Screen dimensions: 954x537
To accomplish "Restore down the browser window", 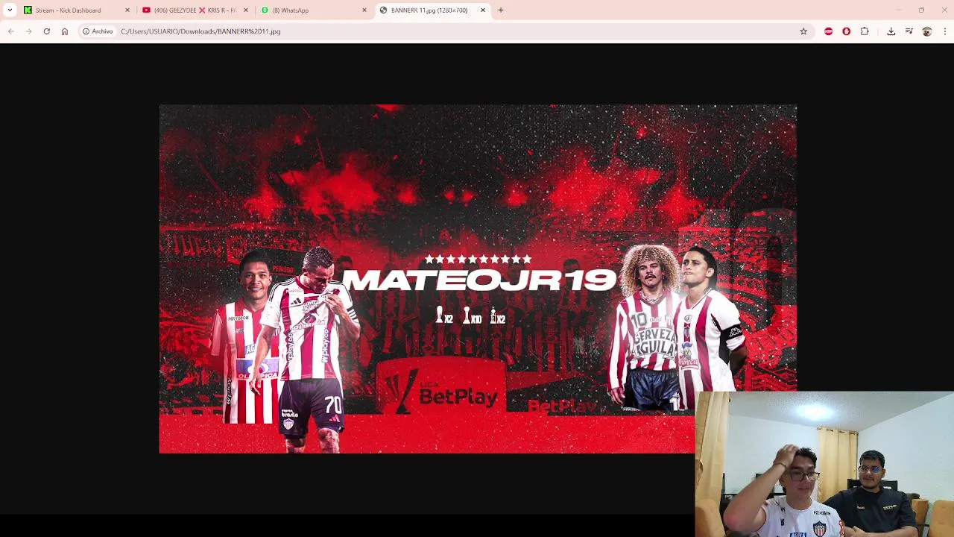I will coord(922,10).
